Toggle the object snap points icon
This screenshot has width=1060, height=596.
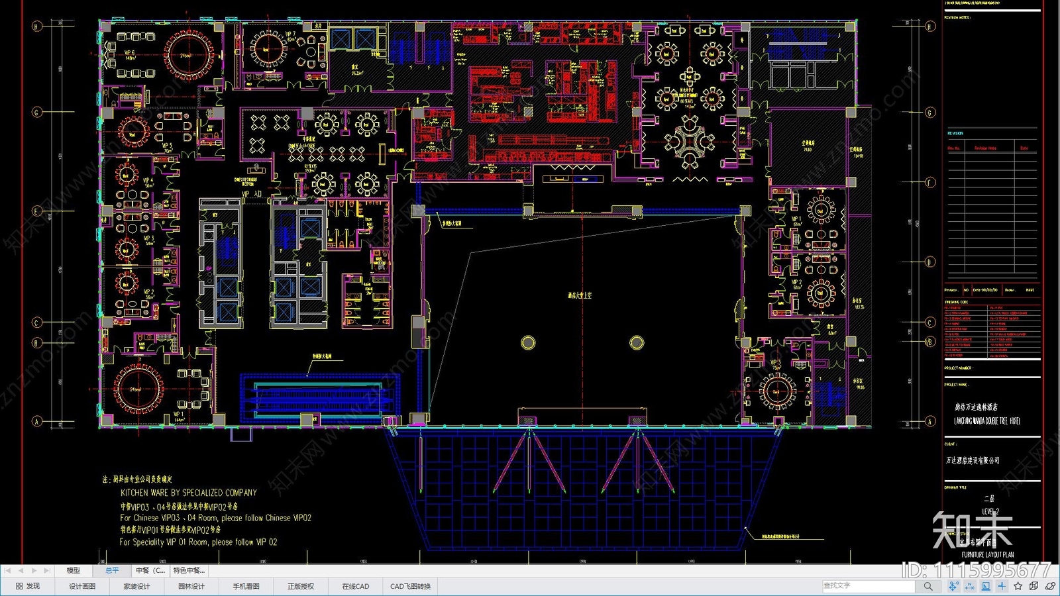pyautogui.click(x=953, y=586)
